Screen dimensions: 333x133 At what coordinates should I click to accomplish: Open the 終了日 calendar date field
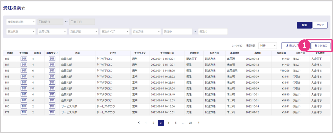coord(82,22)
